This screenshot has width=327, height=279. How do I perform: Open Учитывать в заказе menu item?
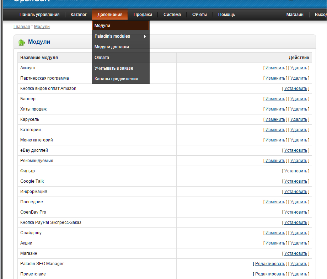click(x=114, y=68)
